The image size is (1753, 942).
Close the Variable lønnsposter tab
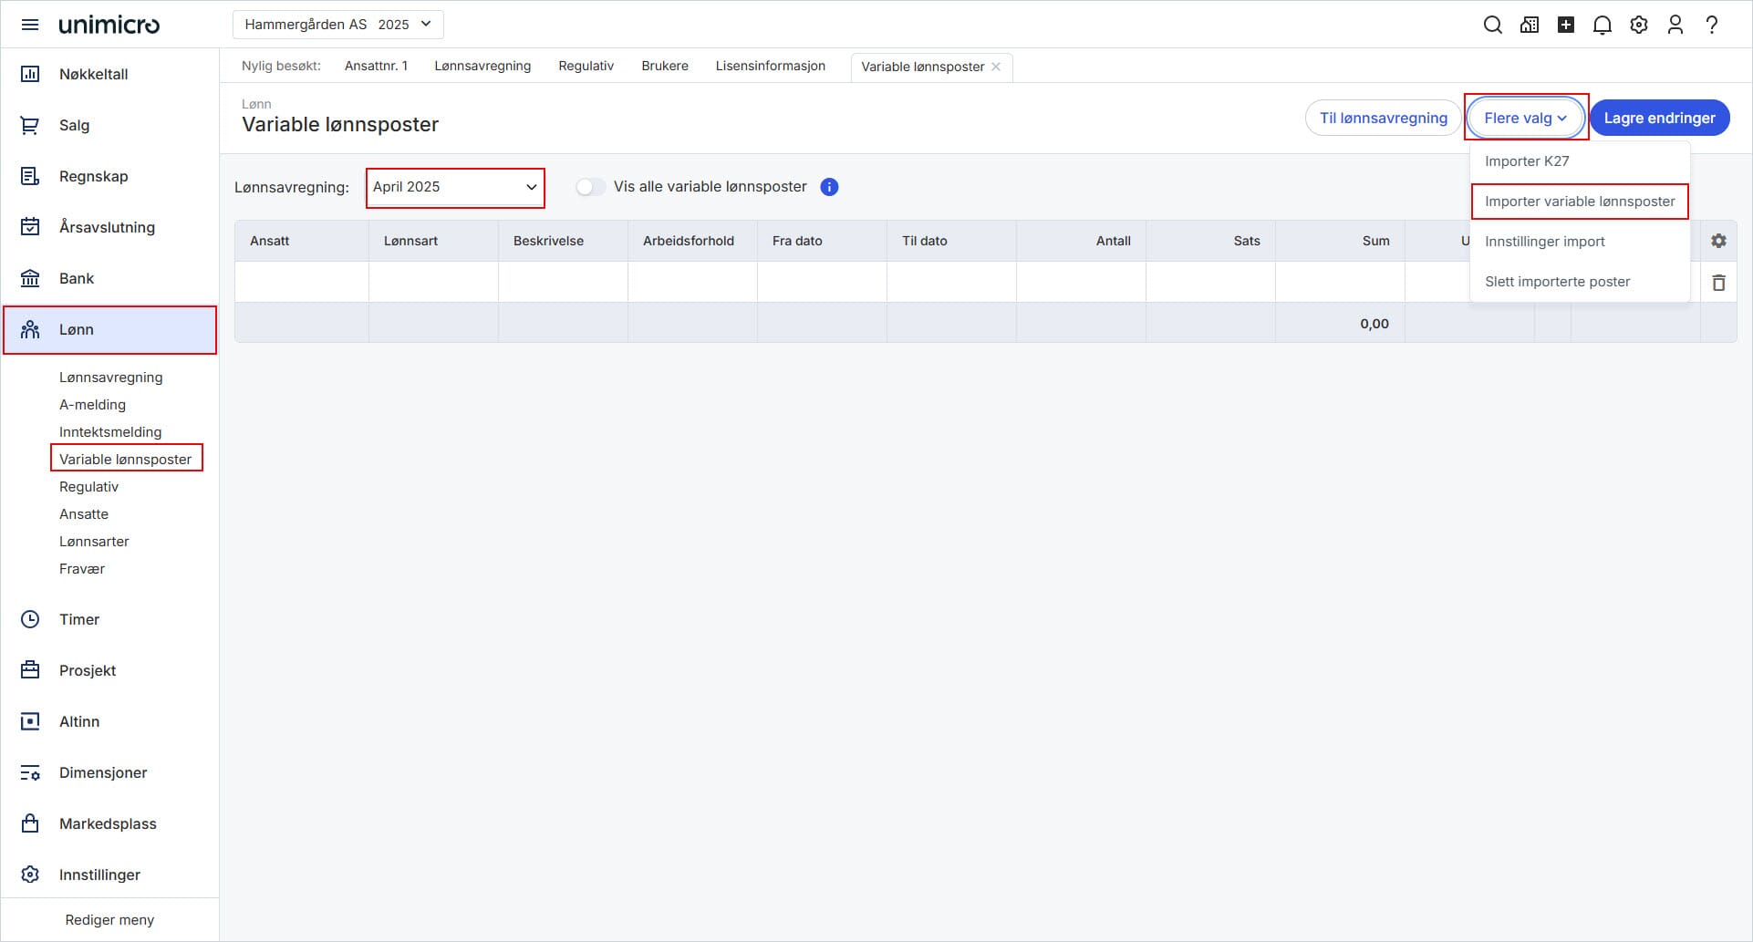[x=996, y=67]
